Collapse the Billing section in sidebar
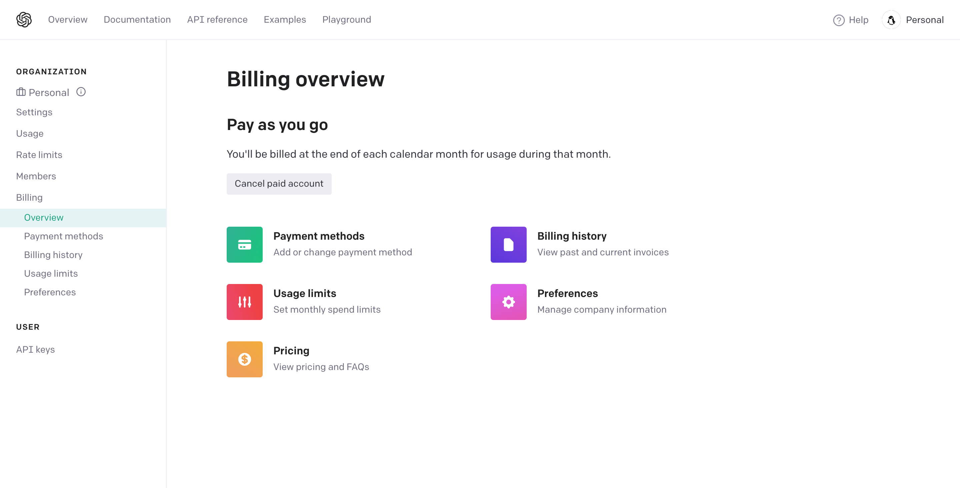This screenshot has height=488, width=960. (29, 198)
